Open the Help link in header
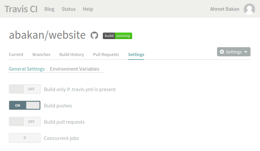This screenshot has height=151, width=260. pyautogui.click(x=88, y=9)
